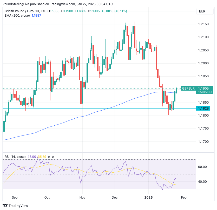The image size is (217, 210).
Task: Click the RSI yellow value 35.59
Action: 42,157
